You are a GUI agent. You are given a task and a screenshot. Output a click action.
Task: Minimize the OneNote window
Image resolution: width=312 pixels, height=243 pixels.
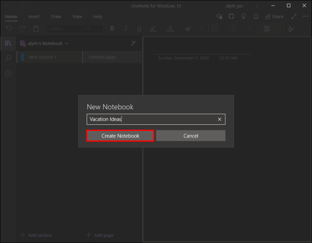pyautogui.click(x=273, y=5)
